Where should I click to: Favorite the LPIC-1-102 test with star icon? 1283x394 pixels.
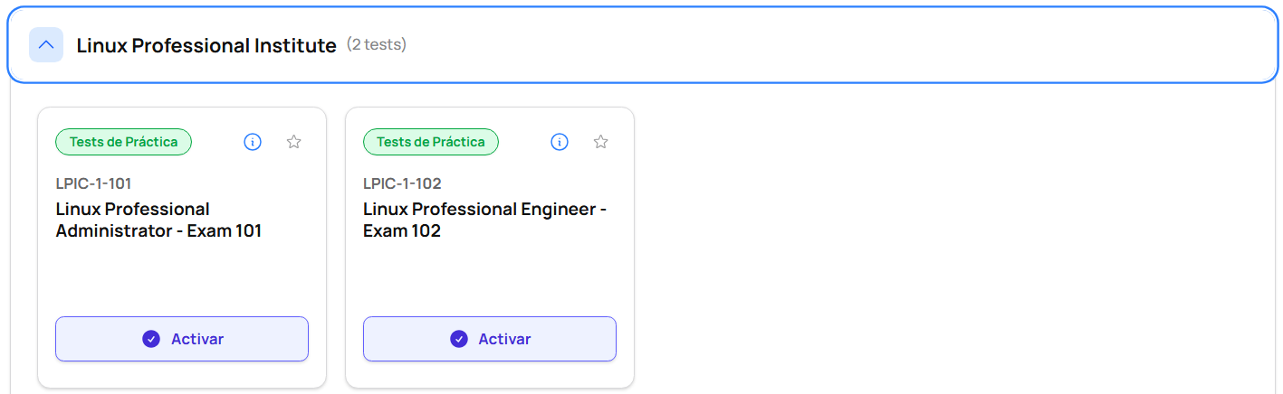[x=600, y=142]
